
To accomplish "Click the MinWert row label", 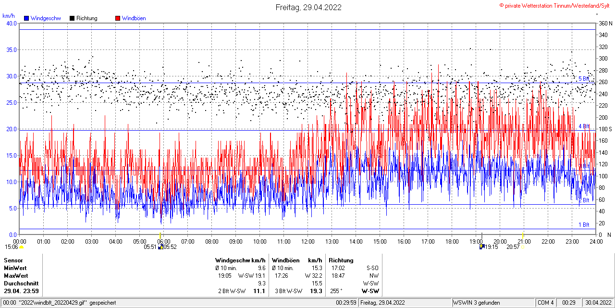I will [x=15, y=268].
